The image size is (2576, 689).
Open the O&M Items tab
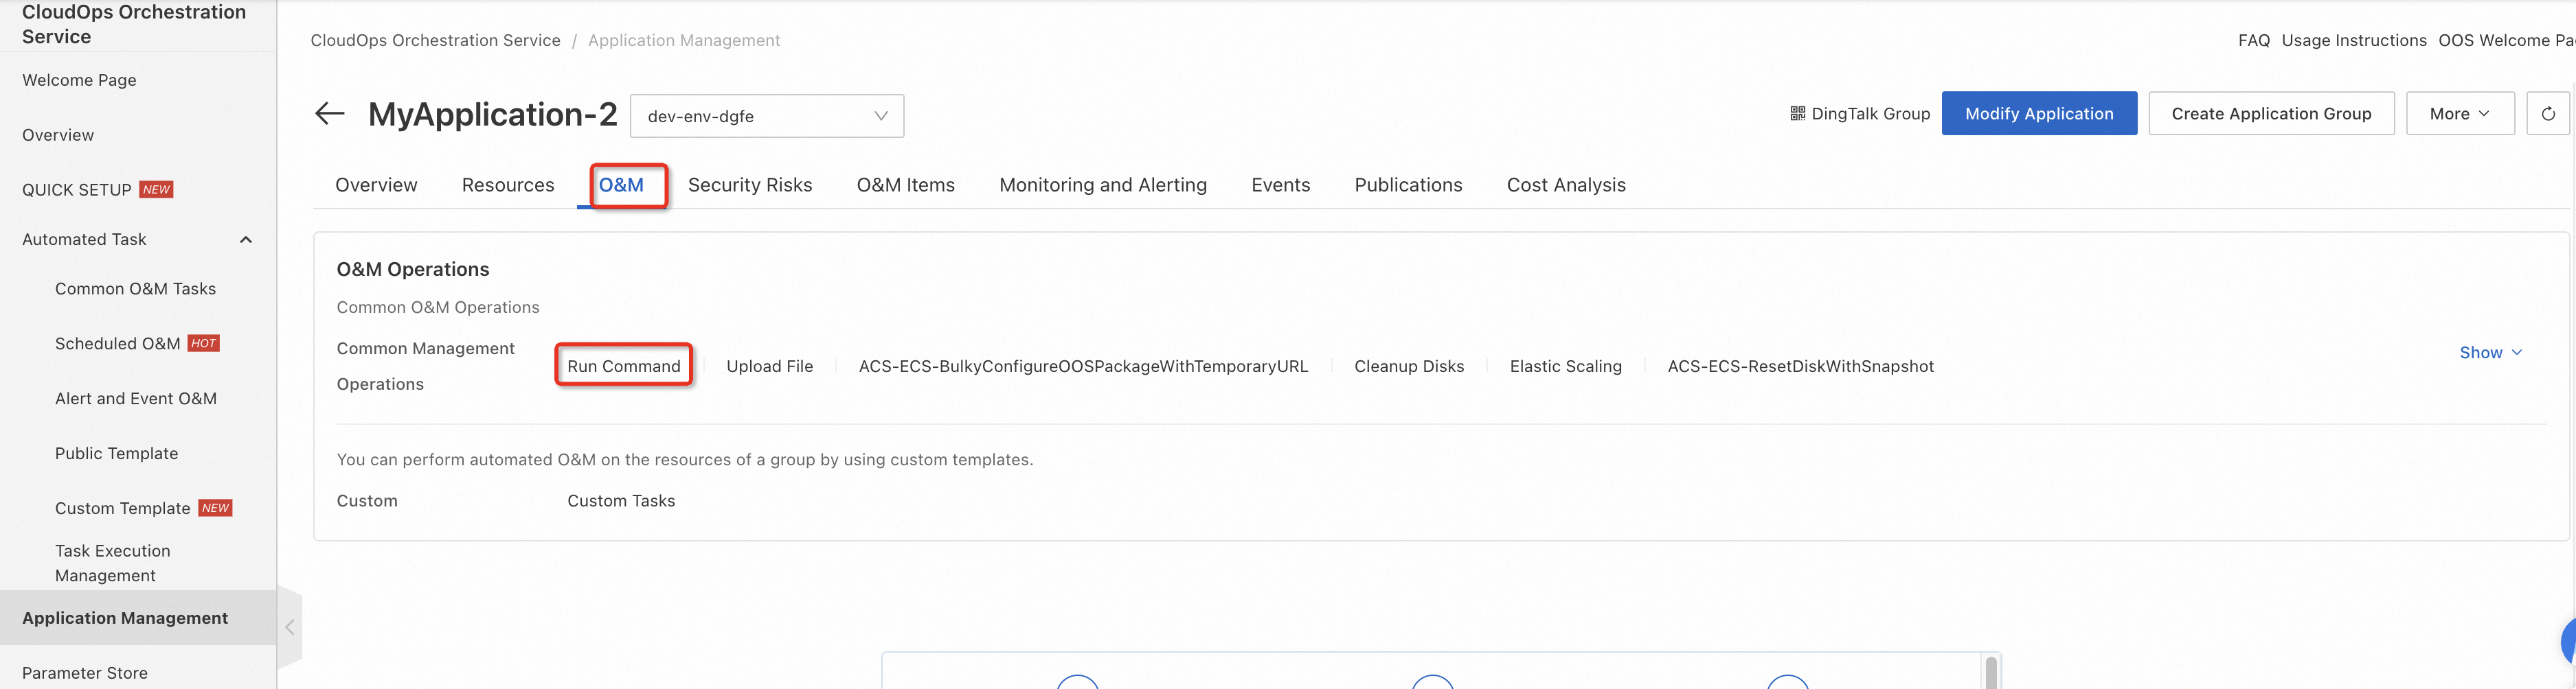pos(906,185)
